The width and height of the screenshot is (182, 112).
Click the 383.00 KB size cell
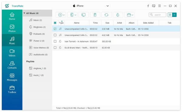coord(106,41)
